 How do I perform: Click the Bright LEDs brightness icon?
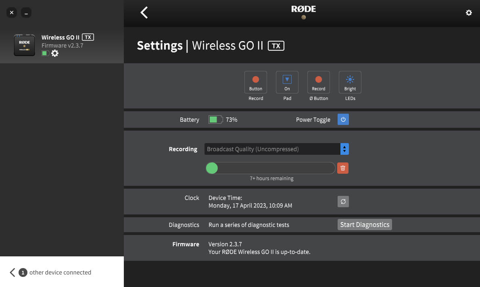(x=350, y=80)
